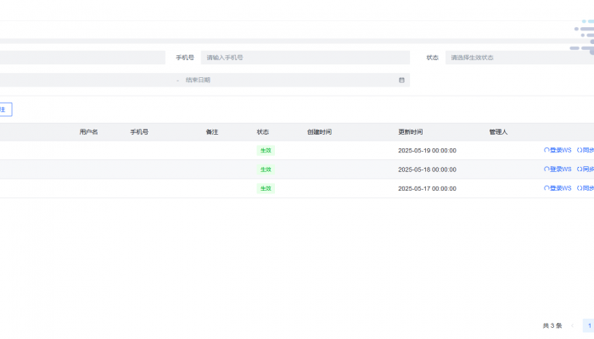
Task: Click the 更新时间 column header
Action: click(x=410, y=132)
